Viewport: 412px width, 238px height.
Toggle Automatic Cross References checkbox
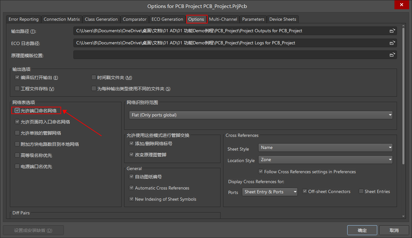(131, 188)
